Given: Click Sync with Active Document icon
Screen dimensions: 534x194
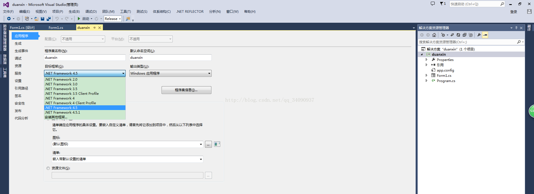Looking at the screenshot, I should (x=452, y=35).
